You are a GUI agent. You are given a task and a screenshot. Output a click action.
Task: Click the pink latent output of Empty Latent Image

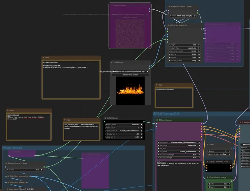[232, 181]
